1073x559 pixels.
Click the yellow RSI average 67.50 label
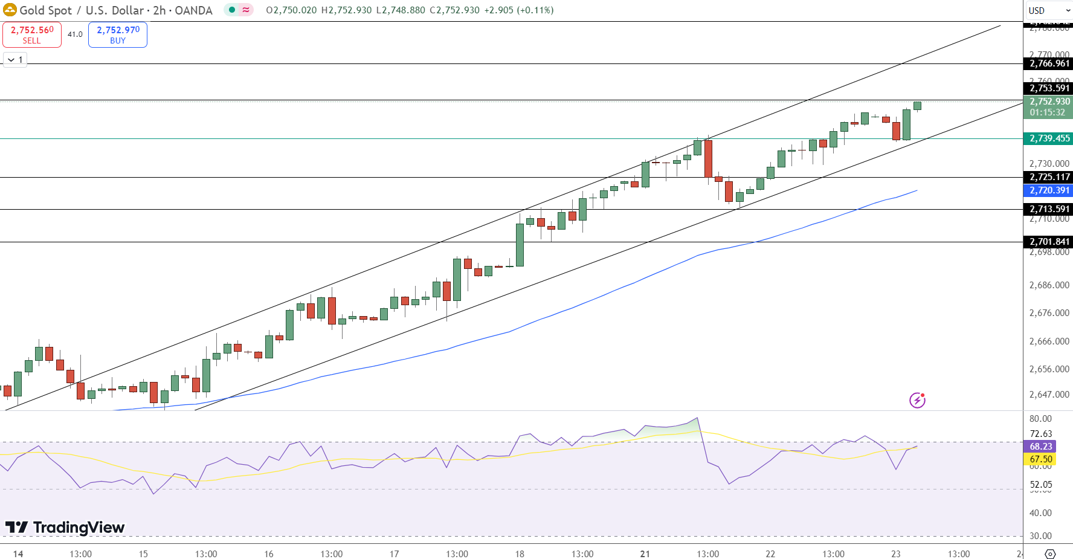[x=1040, y=459]
